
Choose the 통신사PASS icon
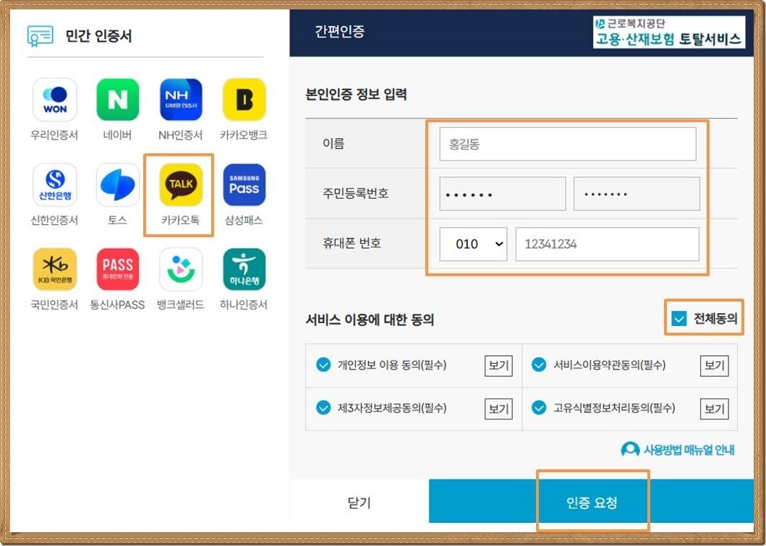click(x=118, y=269)
